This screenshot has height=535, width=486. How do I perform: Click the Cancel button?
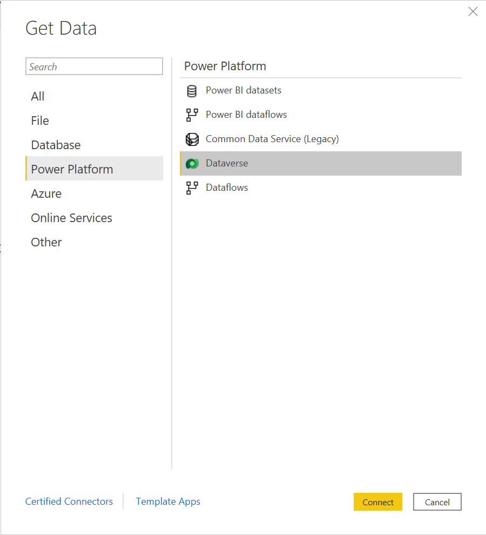[437, 501]
